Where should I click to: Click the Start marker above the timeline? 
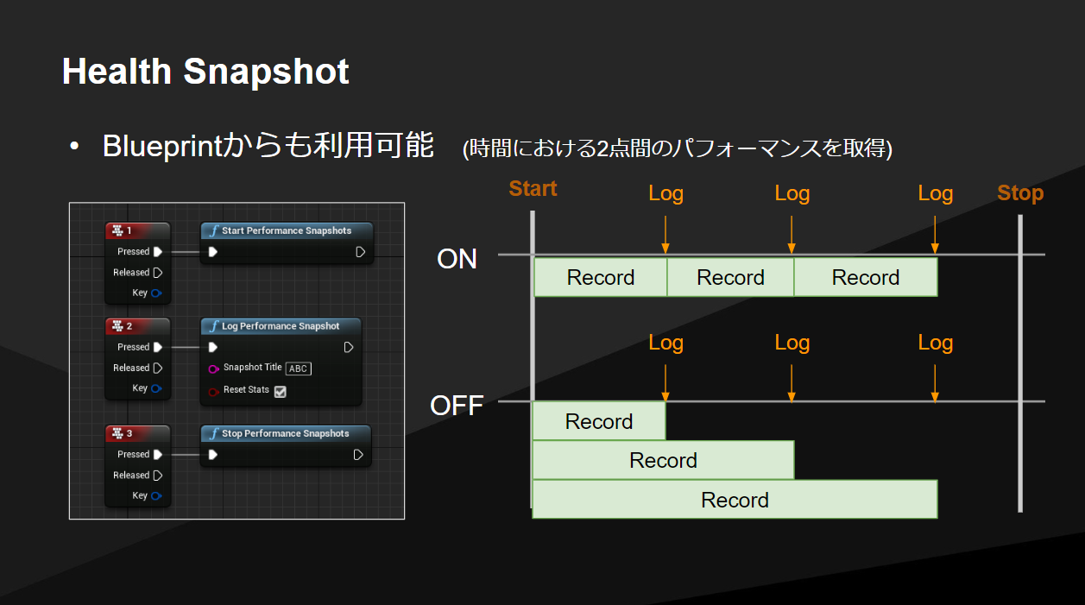(533, 188)
